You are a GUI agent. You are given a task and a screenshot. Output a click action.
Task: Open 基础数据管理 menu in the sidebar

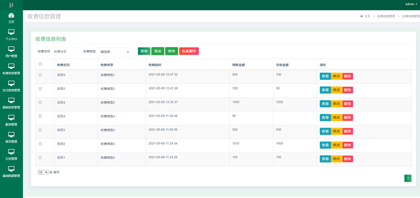(x=11, y=170)
